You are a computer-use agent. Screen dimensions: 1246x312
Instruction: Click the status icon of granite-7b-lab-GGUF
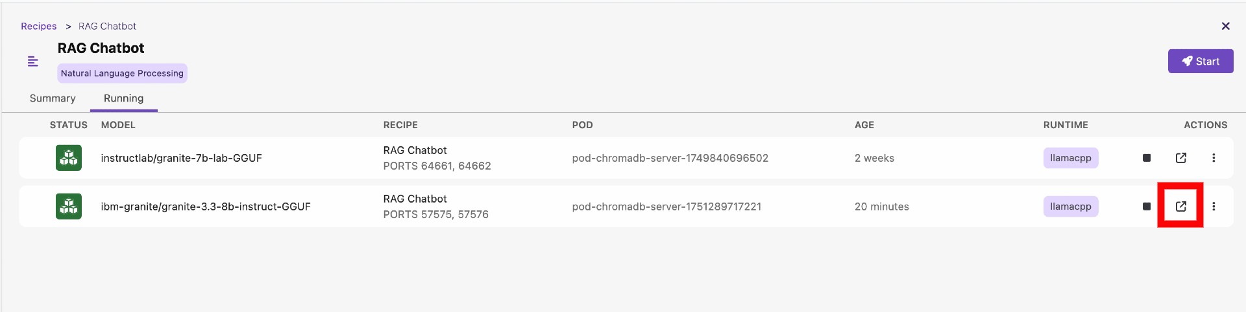[69, 158]
